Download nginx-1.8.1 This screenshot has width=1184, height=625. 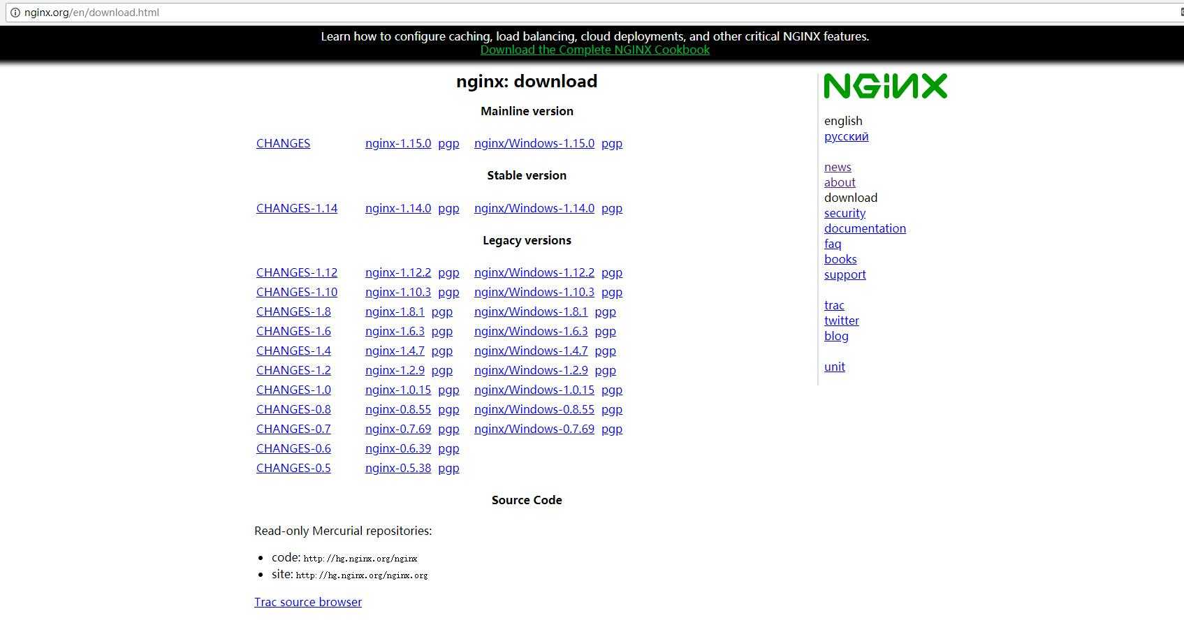[x=395, y=311]
